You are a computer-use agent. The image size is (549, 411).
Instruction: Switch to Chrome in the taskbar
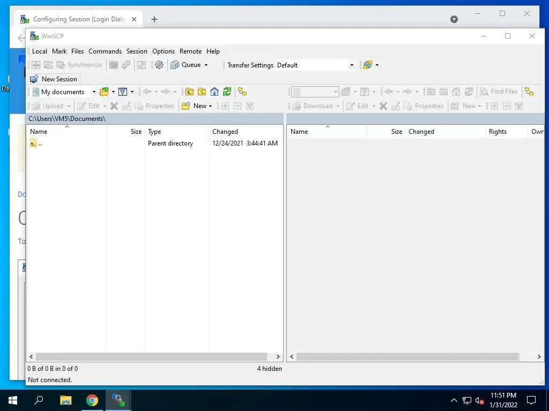pos(92,400)
